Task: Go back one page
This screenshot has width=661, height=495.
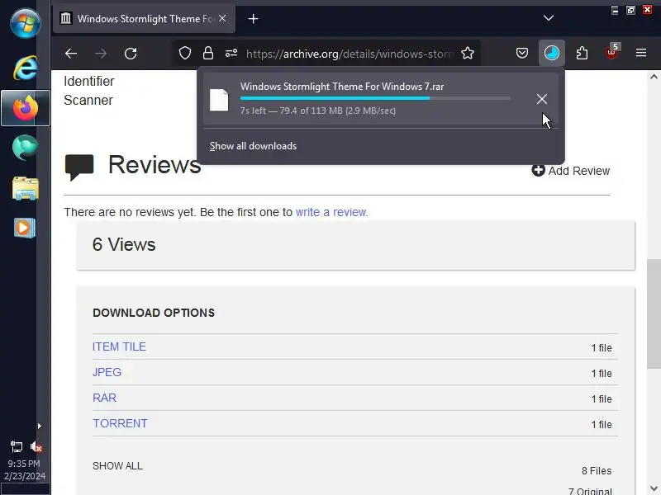Action: 71,54
